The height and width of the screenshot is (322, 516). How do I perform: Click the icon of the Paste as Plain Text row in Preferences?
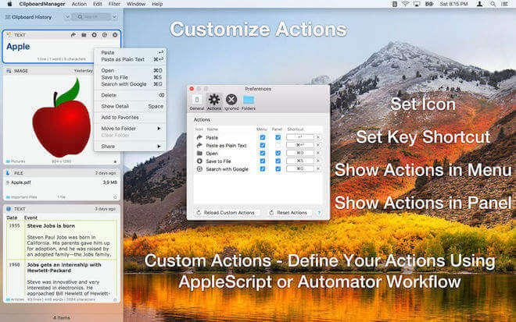click(x=199, y=145)
